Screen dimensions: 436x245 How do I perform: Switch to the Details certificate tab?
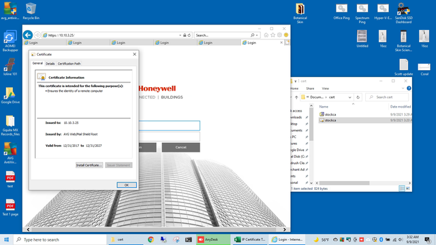50,63
